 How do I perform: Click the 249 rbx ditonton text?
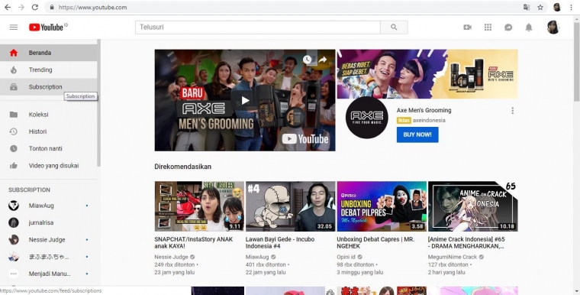tap(174, 264)
